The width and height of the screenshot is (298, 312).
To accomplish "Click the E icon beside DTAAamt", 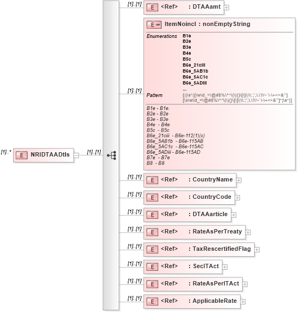I will click(152, 8).
